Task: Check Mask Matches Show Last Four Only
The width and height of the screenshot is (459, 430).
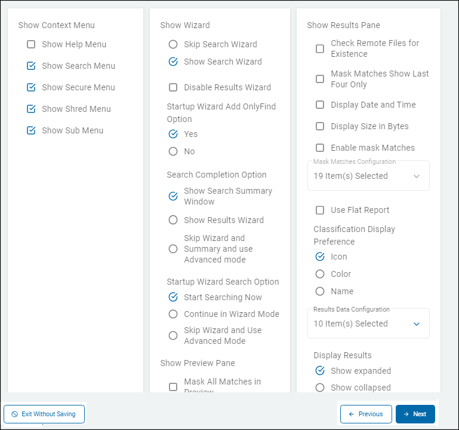Action: pos(320,79)
